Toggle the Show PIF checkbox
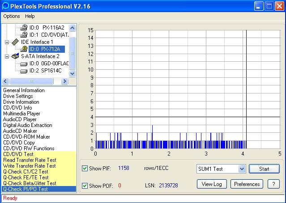 85,168
